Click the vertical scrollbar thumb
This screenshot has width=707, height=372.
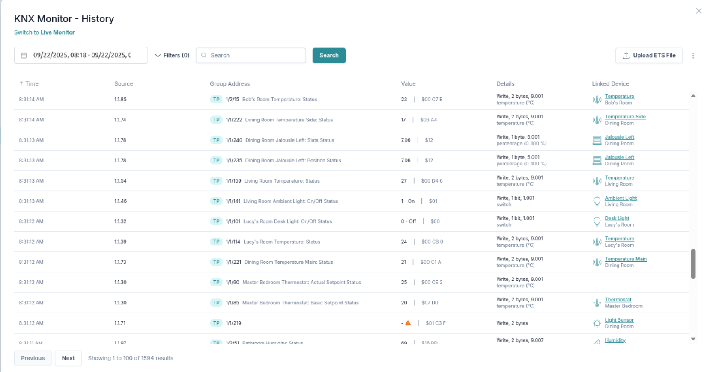pyautogui.click(x=693, y=264)
